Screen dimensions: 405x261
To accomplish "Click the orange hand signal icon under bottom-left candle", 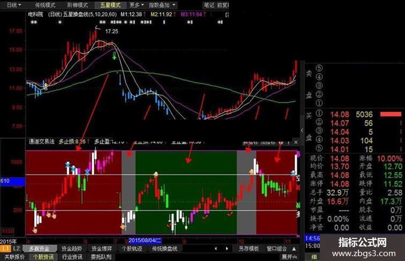I will coord(35,230).
